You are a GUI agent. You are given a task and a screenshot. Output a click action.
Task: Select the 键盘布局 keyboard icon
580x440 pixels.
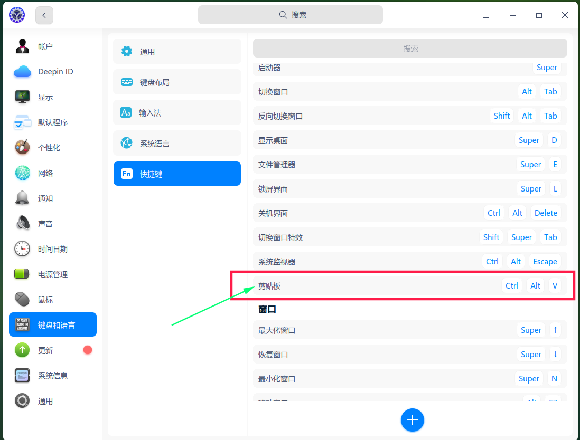[126, 82]
